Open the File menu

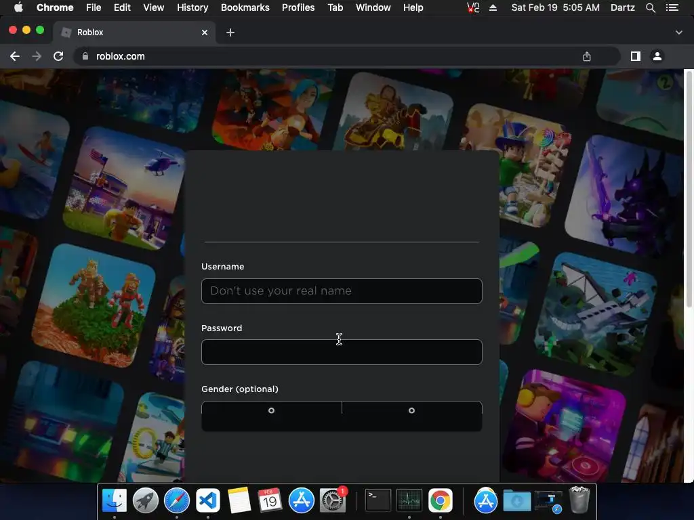click(94, 7)
